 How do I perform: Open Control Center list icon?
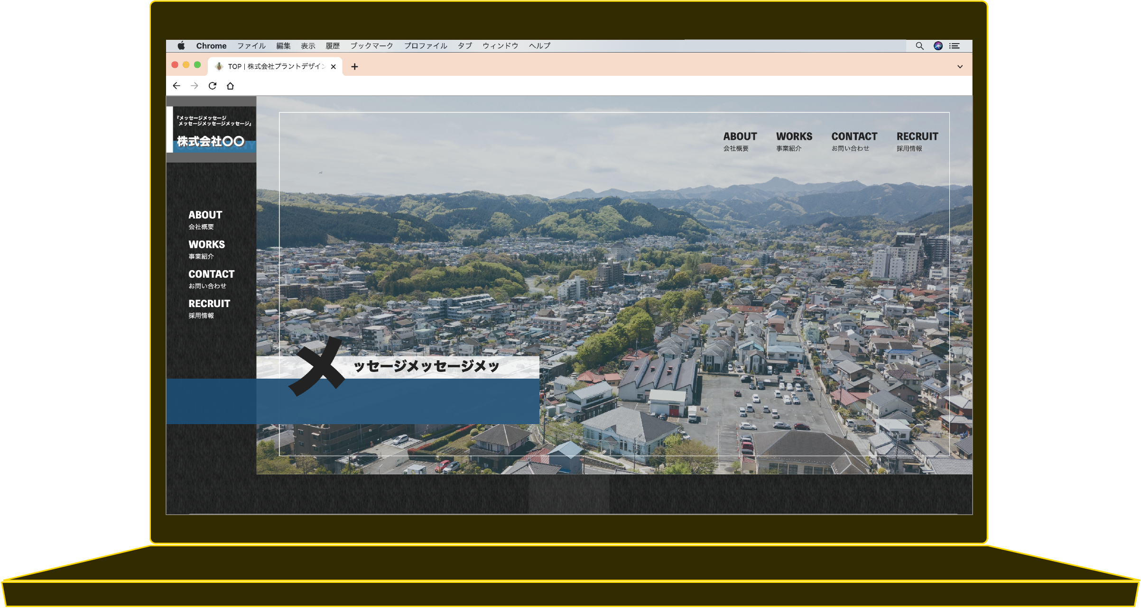954,46
